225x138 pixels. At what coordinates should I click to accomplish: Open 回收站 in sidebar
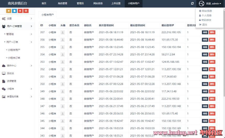(x=10, y=73)
